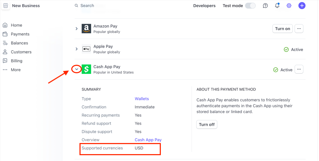This screenshot has height=161, width=319.
Task: Click the Cash App Pay green logo
Action: coord(86,69)
